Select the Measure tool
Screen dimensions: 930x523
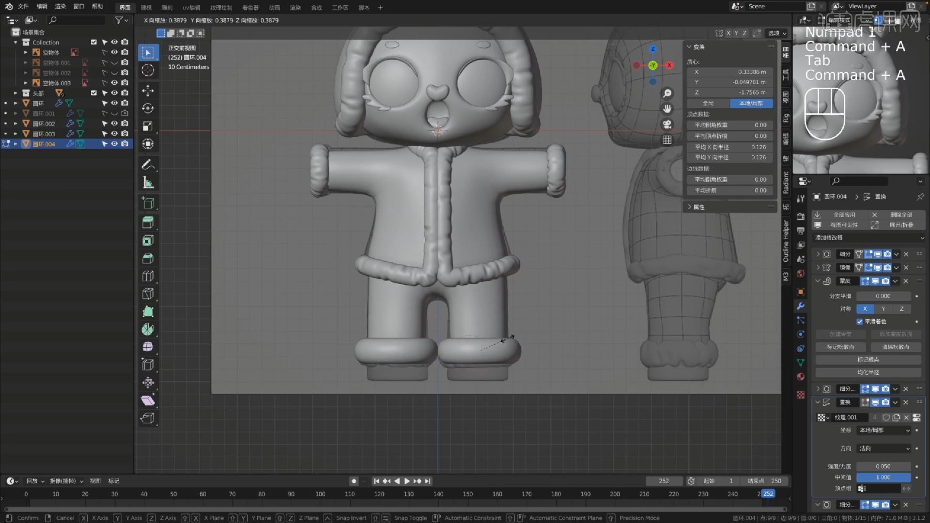point(148,183)
